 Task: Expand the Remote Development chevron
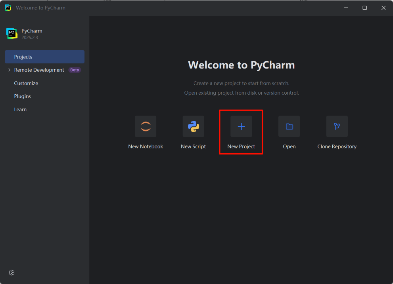coord(9,70)
